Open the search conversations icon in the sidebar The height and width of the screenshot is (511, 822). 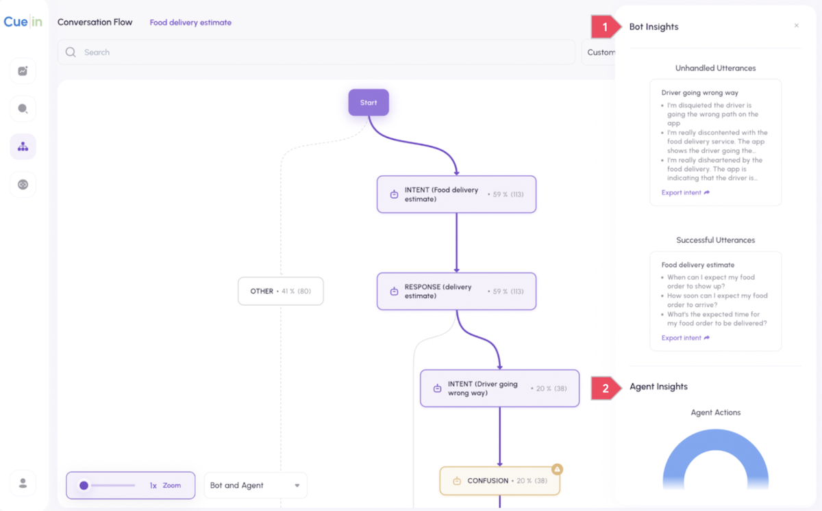click(x=23, y=109)
